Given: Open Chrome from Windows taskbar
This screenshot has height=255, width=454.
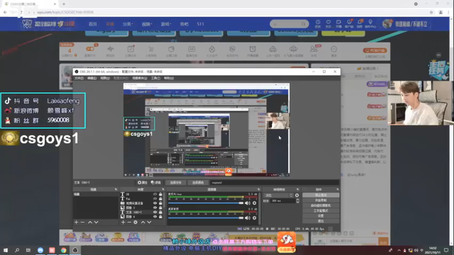Looking at the screenshot, I should point(64,250).
